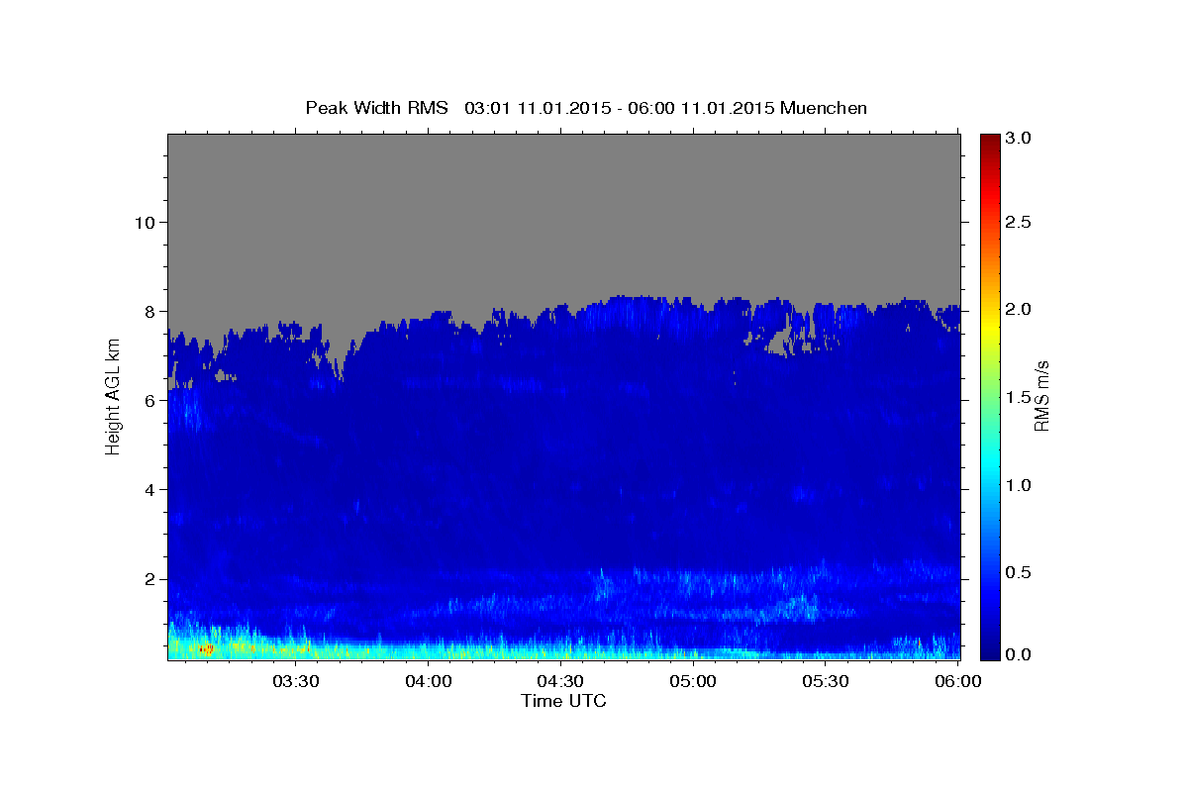Click the 'Time UTC' axis label
1188x792 pixels.
pos(563,701)
